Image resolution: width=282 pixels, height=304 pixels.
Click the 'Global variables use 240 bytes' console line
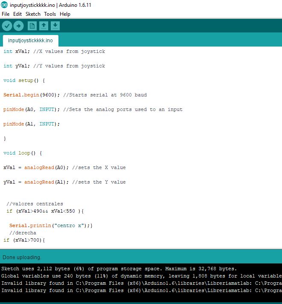tap(141, 276)
